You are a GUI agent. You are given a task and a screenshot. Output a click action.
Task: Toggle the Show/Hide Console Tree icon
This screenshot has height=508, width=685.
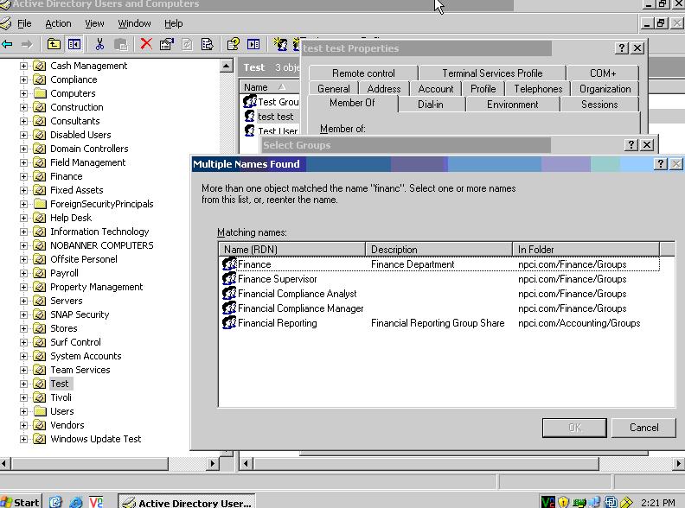point(74,45)
